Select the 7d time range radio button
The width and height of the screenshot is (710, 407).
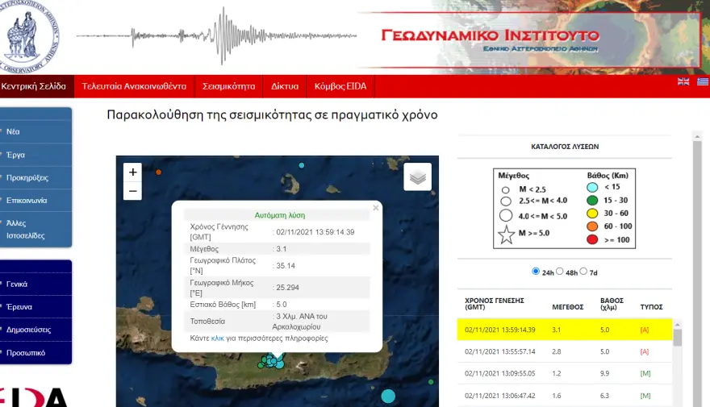(x=586, y=272)
